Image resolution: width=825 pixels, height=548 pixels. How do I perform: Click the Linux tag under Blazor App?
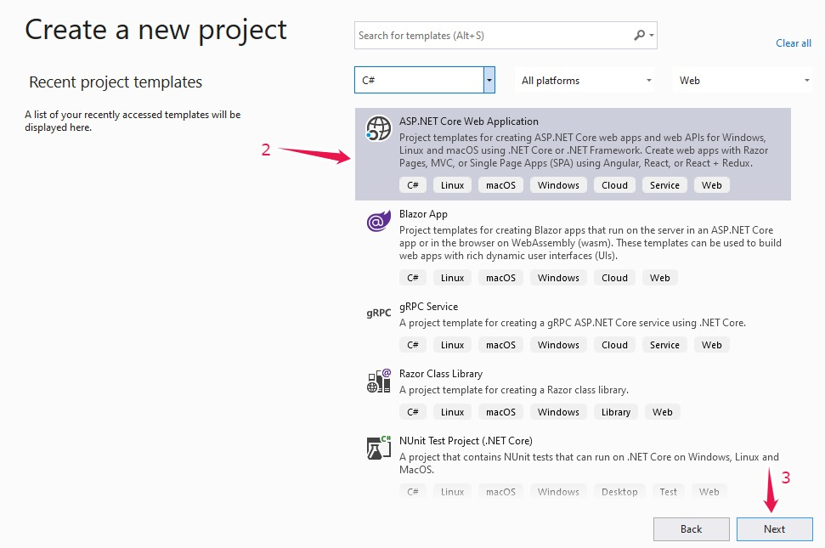[453, 278]
